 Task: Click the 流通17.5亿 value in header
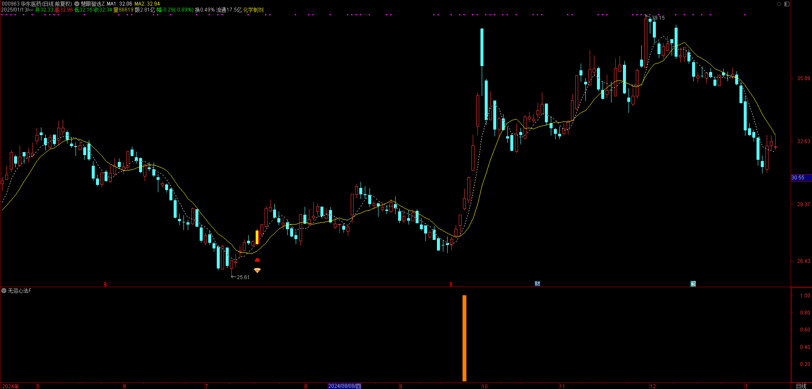tap(229, 10)
